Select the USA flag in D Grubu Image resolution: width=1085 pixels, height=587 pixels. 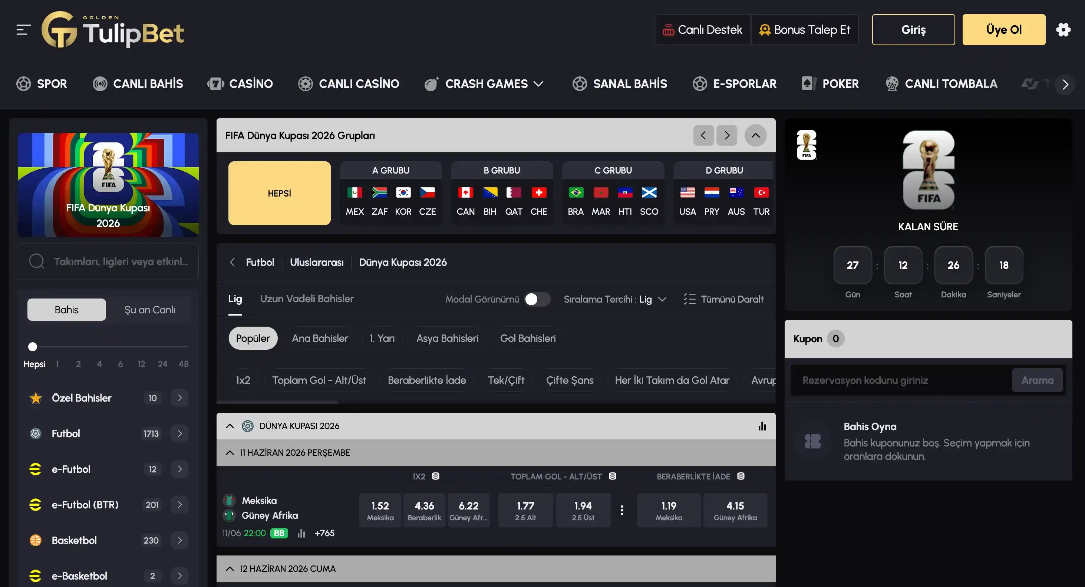[687, 193]
